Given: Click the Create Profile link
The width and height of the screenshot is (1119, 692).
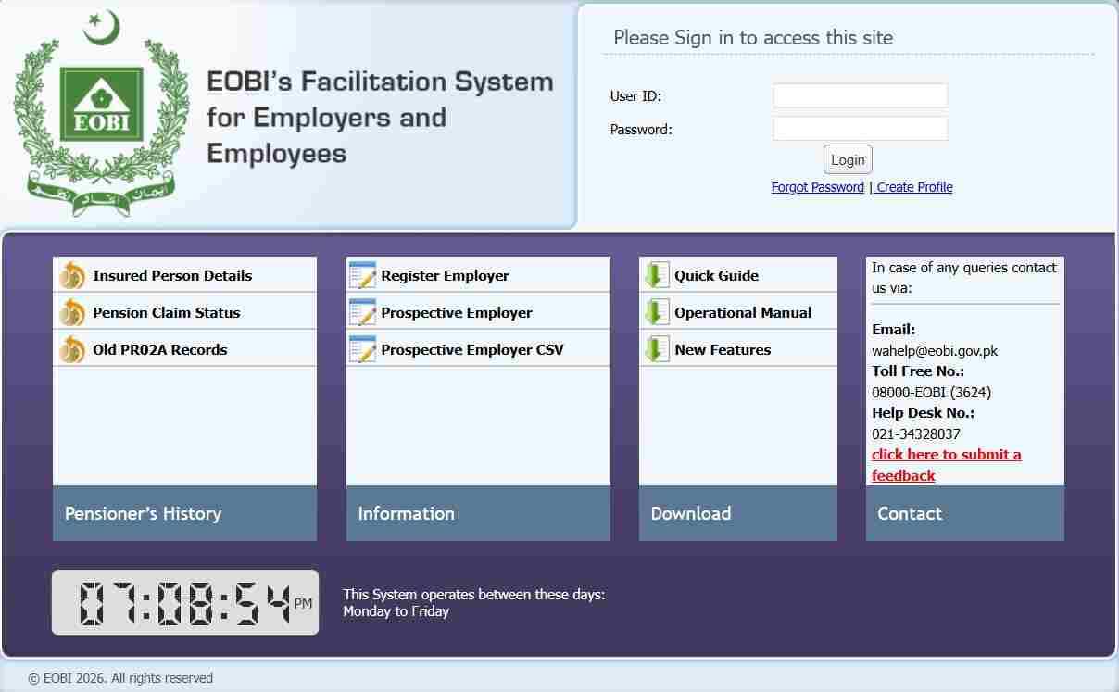Looking at the screenshot, I should point(914,187).
